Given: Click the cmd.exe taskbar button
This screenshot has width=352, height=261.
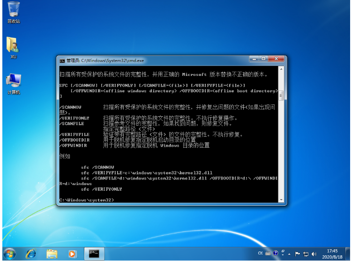Looking at the screenshot, I should 94,254.
